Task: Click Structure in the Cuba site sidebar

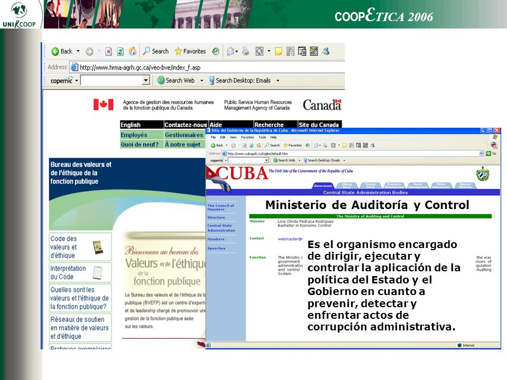Action: point(216,217)
